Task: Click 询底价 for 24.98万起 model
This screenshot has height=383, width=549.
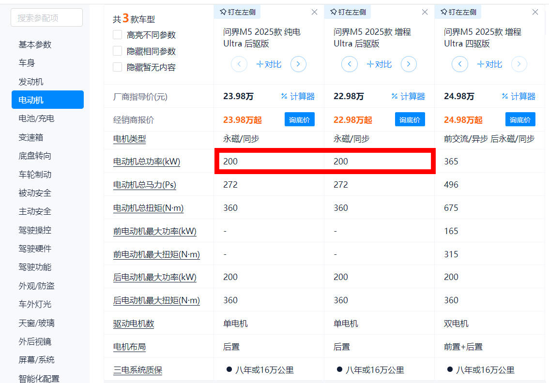Action: point(520,119)
